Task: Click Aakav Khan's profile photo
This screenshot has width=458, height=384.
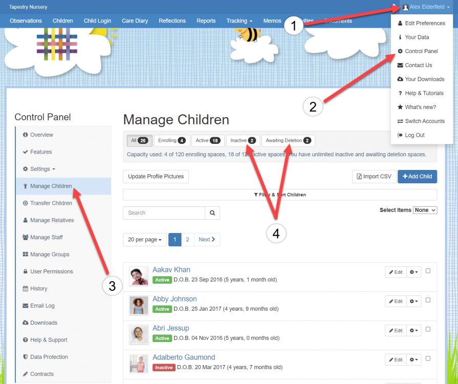Action: click(x=139, y=276)
